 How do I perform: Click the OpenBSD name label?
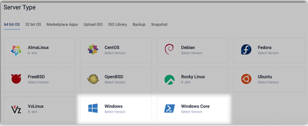tap(114, 77)
